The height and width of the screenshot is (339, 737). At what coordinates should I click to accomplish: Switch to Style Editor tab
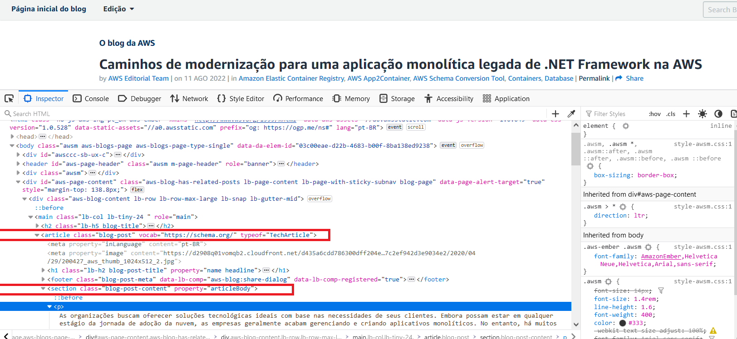pos(241,98)
